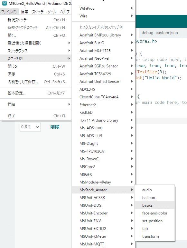This screenshot has width=187, height=248.
Task: Choose 閉じる from the file menu
Action: (36, 66)
